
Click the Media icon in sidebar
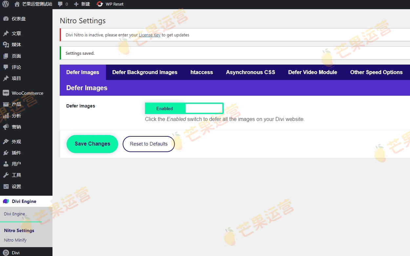[x=6, y=45]
